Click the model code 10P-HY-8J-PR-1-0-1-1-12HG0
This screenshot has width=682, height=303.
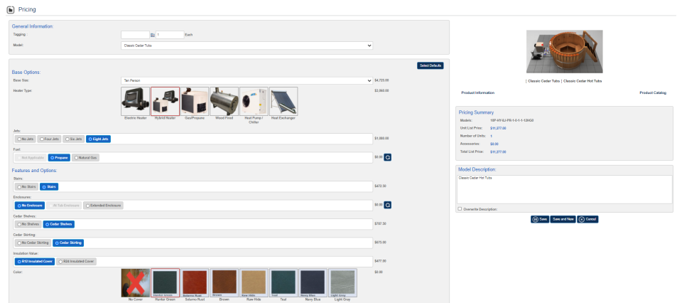511,120
